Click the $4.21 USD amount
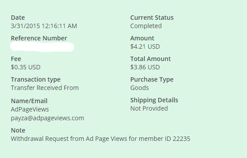This screenshot has height=158, width=247. (x=145, y=47)
